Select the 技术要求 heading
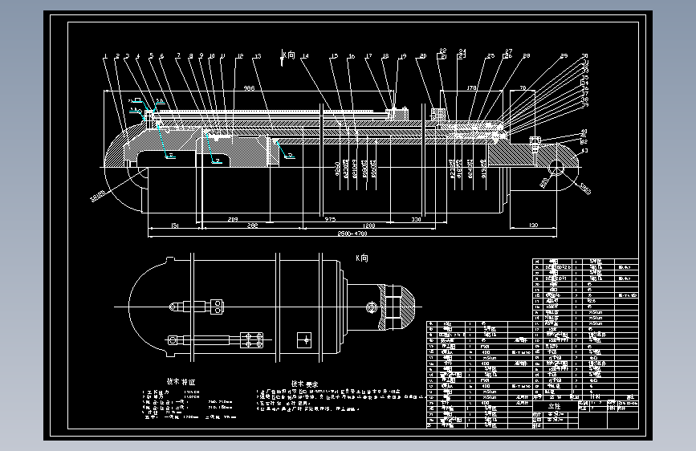The width and height of the screenshot is (696, 451). tap(304, 384)
